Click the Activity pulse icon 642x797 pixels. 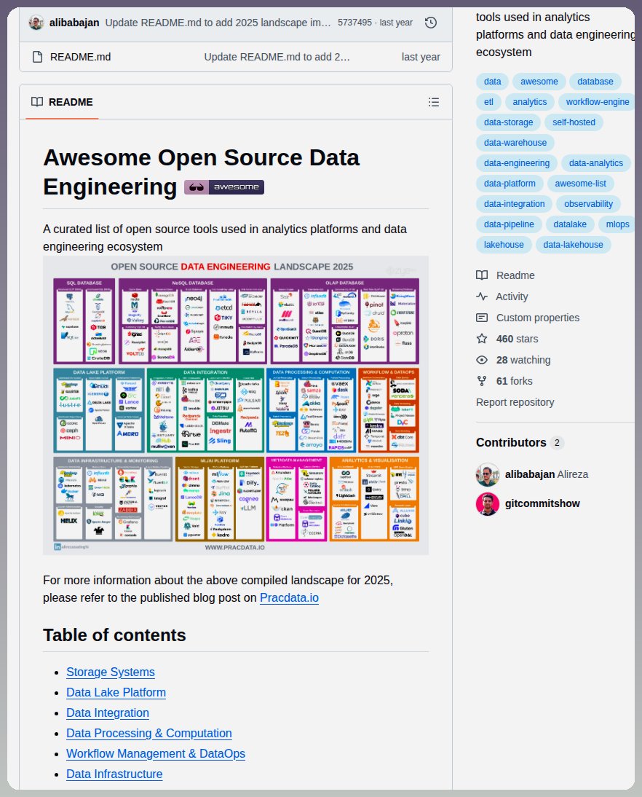(x=482, y=297)
